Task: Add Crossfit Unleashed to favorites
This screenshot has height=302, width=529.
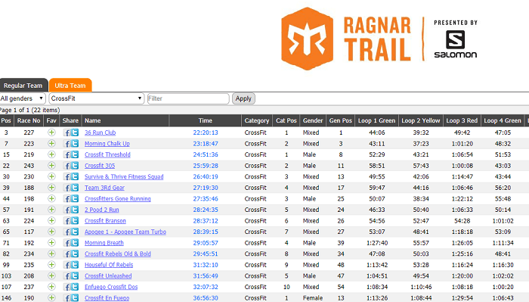Action: pyautogui.click(x=51, y=276)
